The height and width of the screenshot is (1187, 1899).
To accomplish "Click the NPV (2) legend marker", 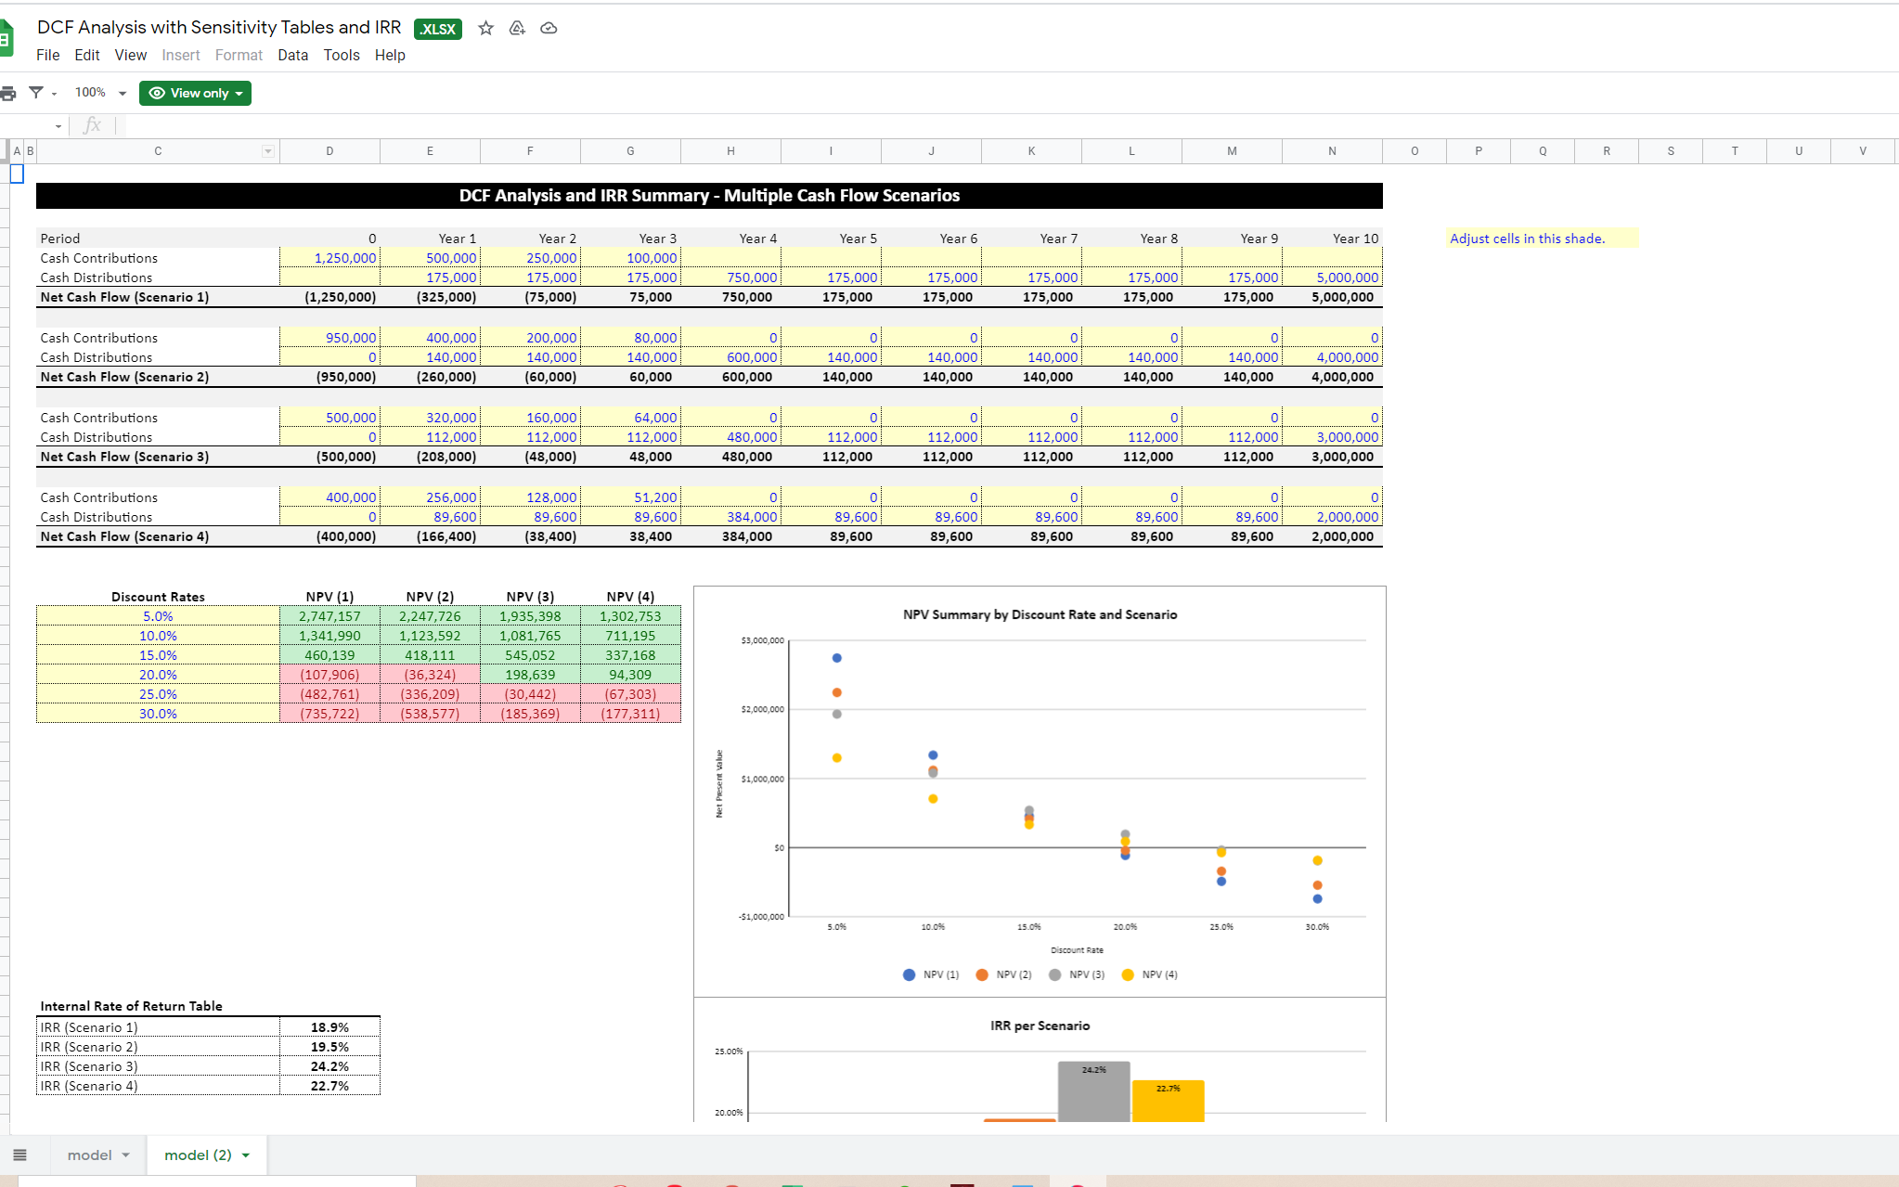I will point(982,974).
